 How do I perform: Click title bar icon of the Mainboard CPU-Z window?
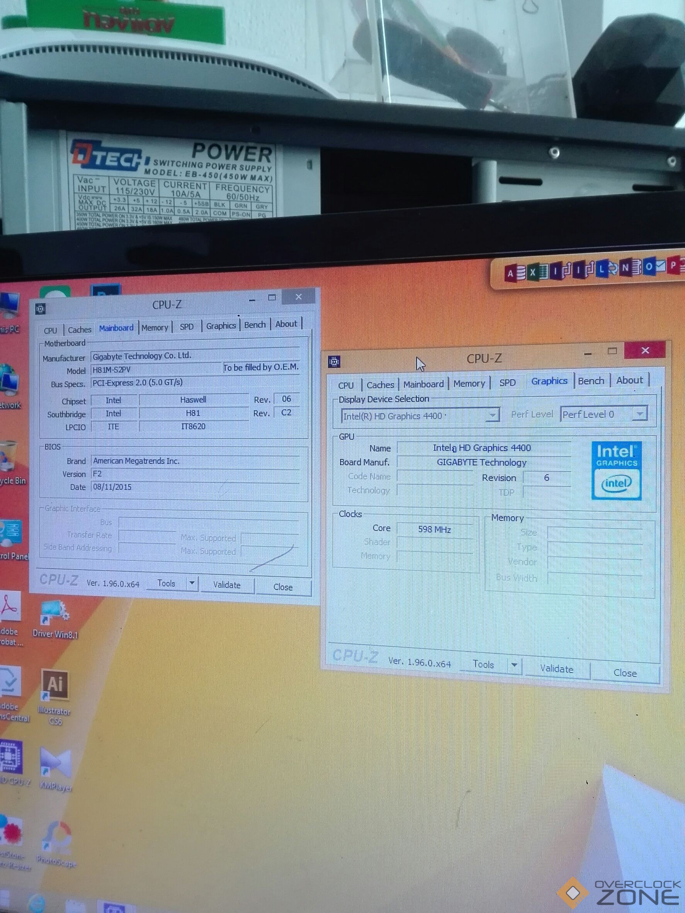41,309
